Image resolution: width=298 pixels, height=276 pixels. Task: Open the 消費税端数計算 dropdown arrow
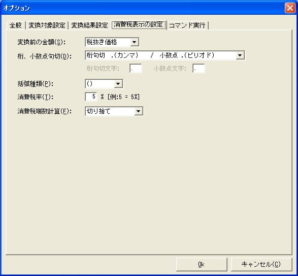coord(139,111)
